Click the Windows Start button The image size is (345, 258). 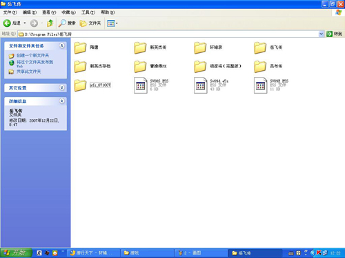pyautogui.click(x=16, y=253)
